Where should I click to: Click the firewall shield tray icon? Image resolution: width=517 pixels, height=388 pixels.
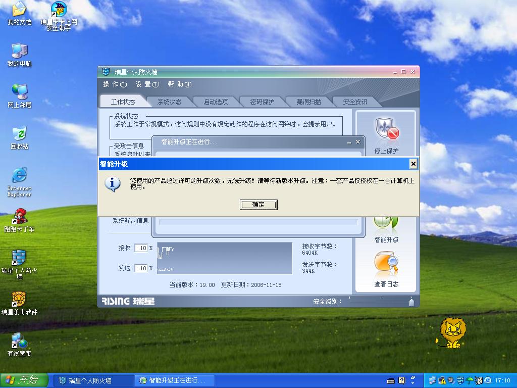[x=460, y=380]
